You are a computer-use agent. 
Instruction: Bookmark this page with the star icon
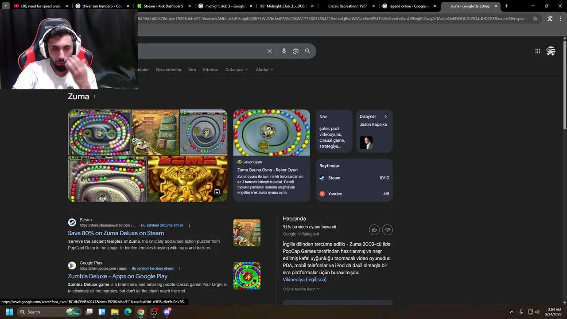pyautogui.click(x=535, y=19)
